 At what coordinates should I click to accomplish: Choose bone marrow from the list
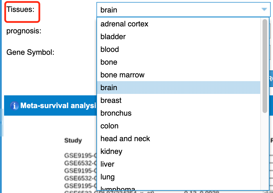[x=178, y=75]
